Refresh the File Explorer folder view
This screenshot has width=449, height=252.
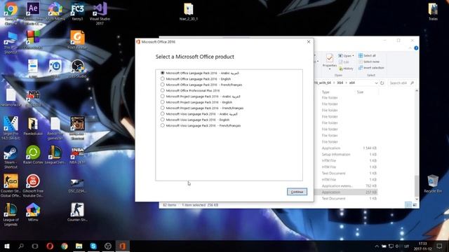[x=382, y=83]
